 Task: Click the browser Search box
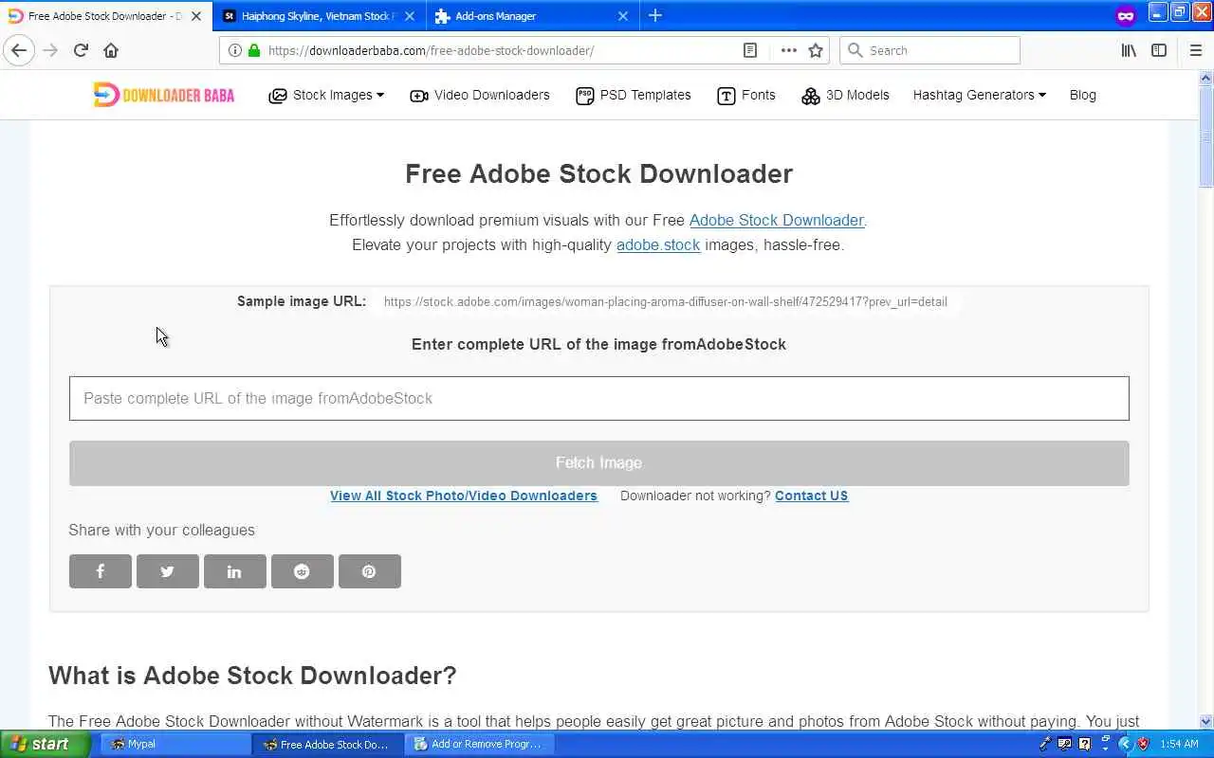point(930,50)
